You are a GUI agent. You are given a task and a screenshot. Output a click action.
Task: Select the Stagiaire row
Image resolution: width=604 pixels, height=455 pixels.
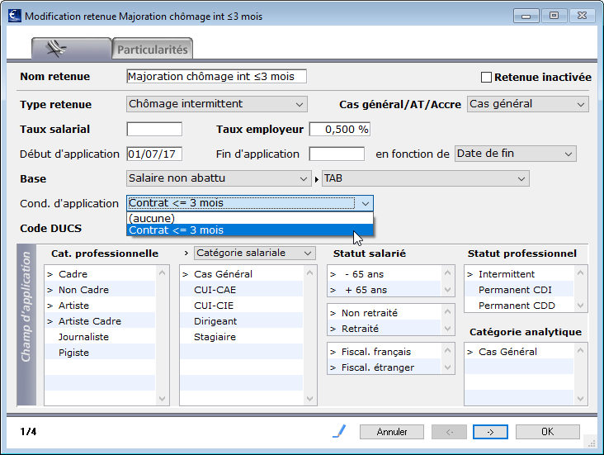pyautogui.click(x=242, y=337)
